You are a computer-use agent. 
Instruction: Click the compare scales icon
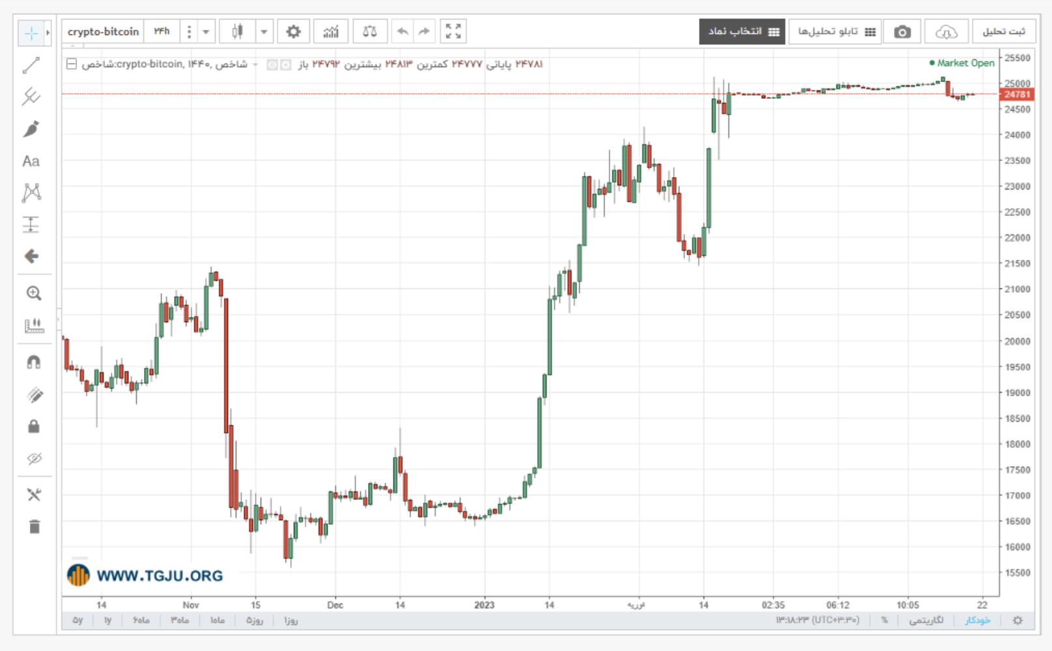[x=370, y=31]
